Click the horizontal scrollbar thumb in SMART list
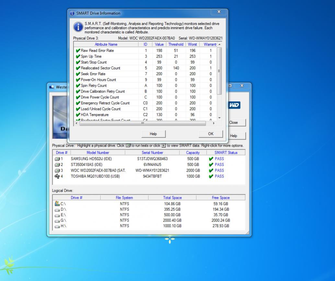The height and width of the screenshot is (281, 335). pyautogui.click(x=143, y=123)
